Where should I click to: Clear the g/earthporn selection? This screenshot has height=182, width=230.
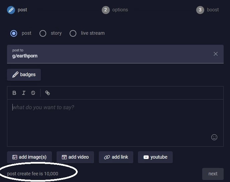[216, 54]
